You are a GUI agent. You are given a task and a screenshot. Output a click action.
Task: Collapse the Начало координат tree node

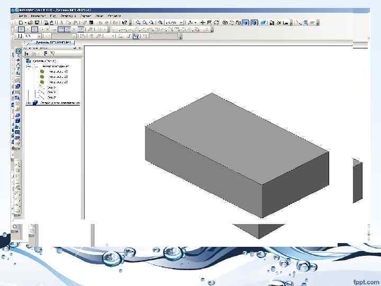click(29, 66)
